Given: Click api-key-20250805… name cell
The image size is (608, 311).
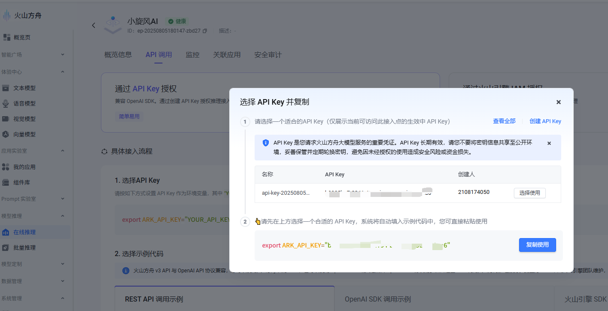Looking at the screenshot, I should coord(286,193).
